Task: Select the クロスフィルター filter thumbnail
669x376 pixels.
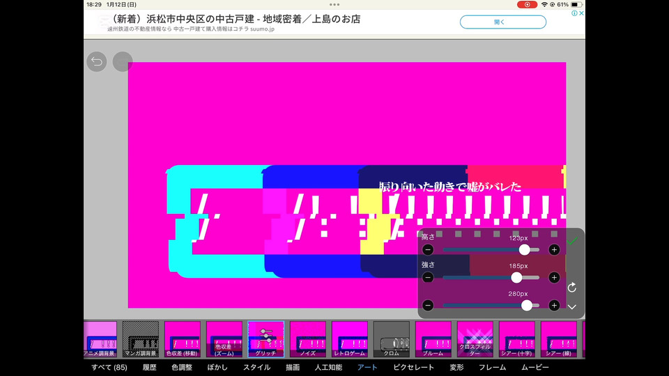Action: [475, 339]
